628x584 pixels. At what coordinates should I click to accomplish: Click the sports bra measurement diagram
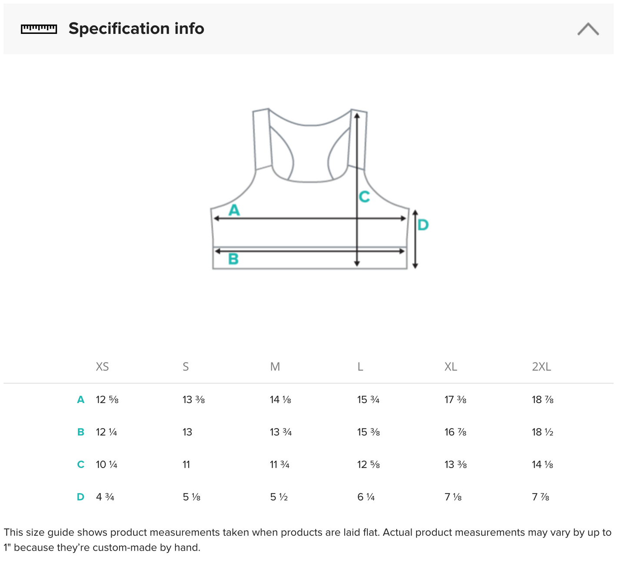coord(310,189)
